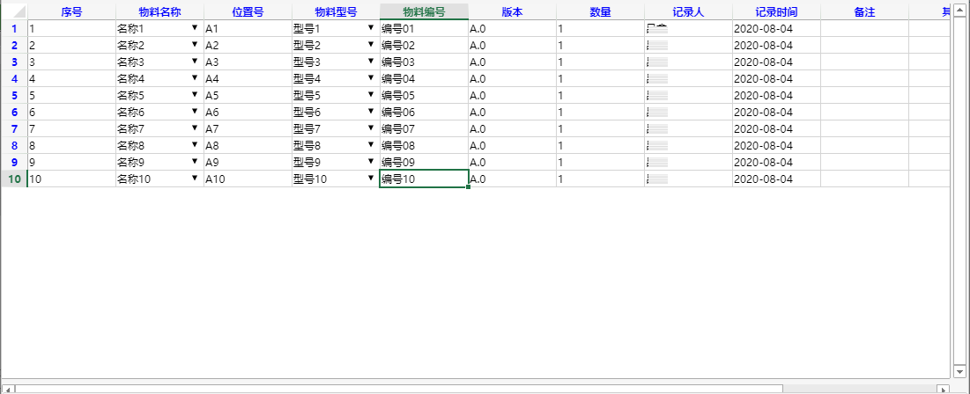Open dropdown arrow for 型号6
Screen dimensions: 970x394
371,111
